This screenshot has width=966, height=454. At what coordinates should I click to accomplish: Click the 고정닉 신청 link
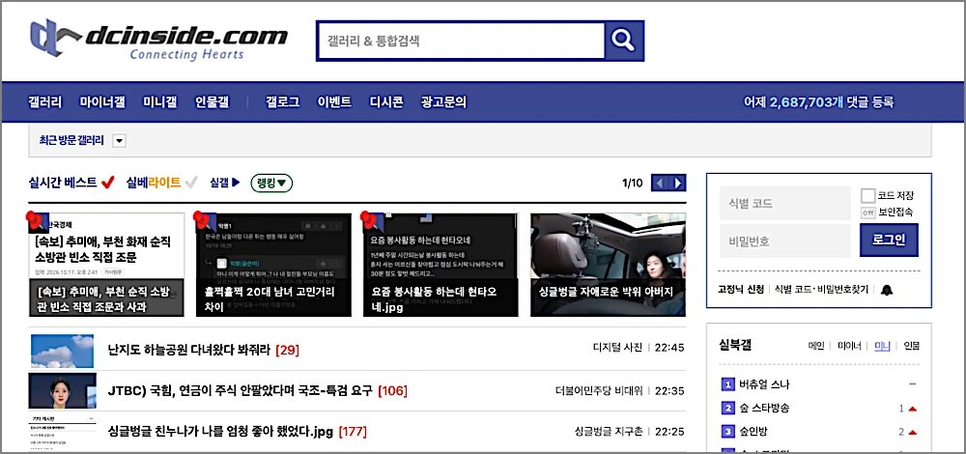pyautogui.click(x=741, y=289)
